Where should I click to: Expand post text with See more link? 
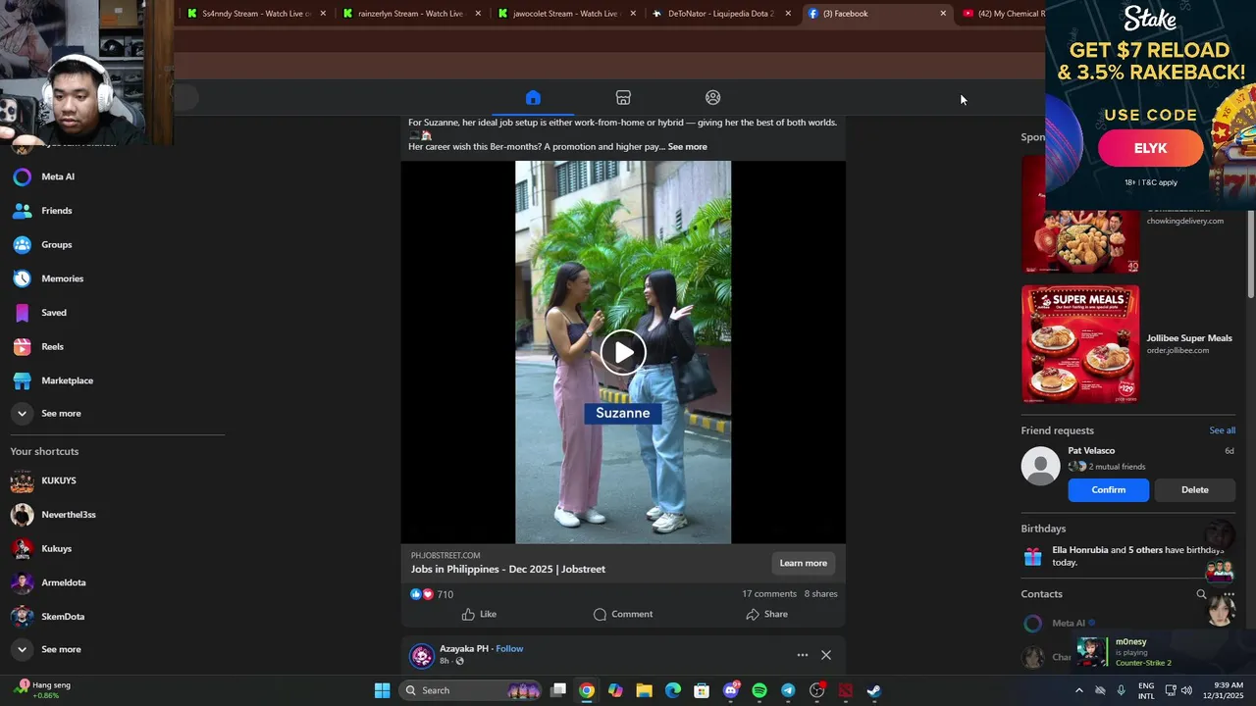coord(687,147)
